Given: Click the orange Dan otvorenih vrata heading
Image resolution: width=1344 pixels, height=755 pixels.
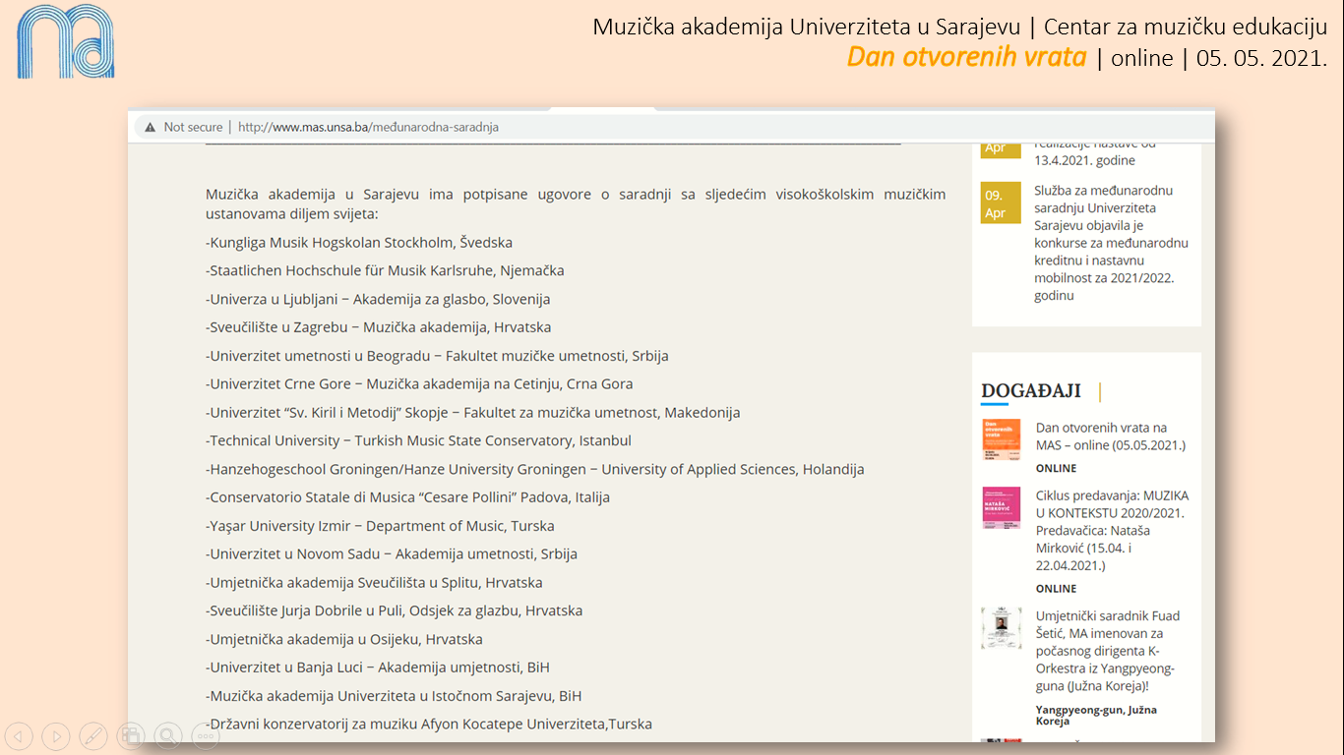Looking at the screenshot, I should pos(966,57).
